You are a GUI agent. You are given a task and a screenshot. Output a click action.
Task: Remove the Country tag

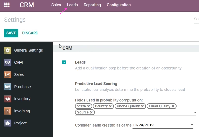(110, 106)
